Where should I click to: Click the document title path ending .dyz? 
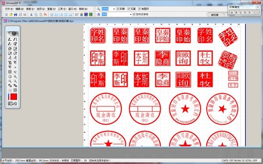coord(40,21)
